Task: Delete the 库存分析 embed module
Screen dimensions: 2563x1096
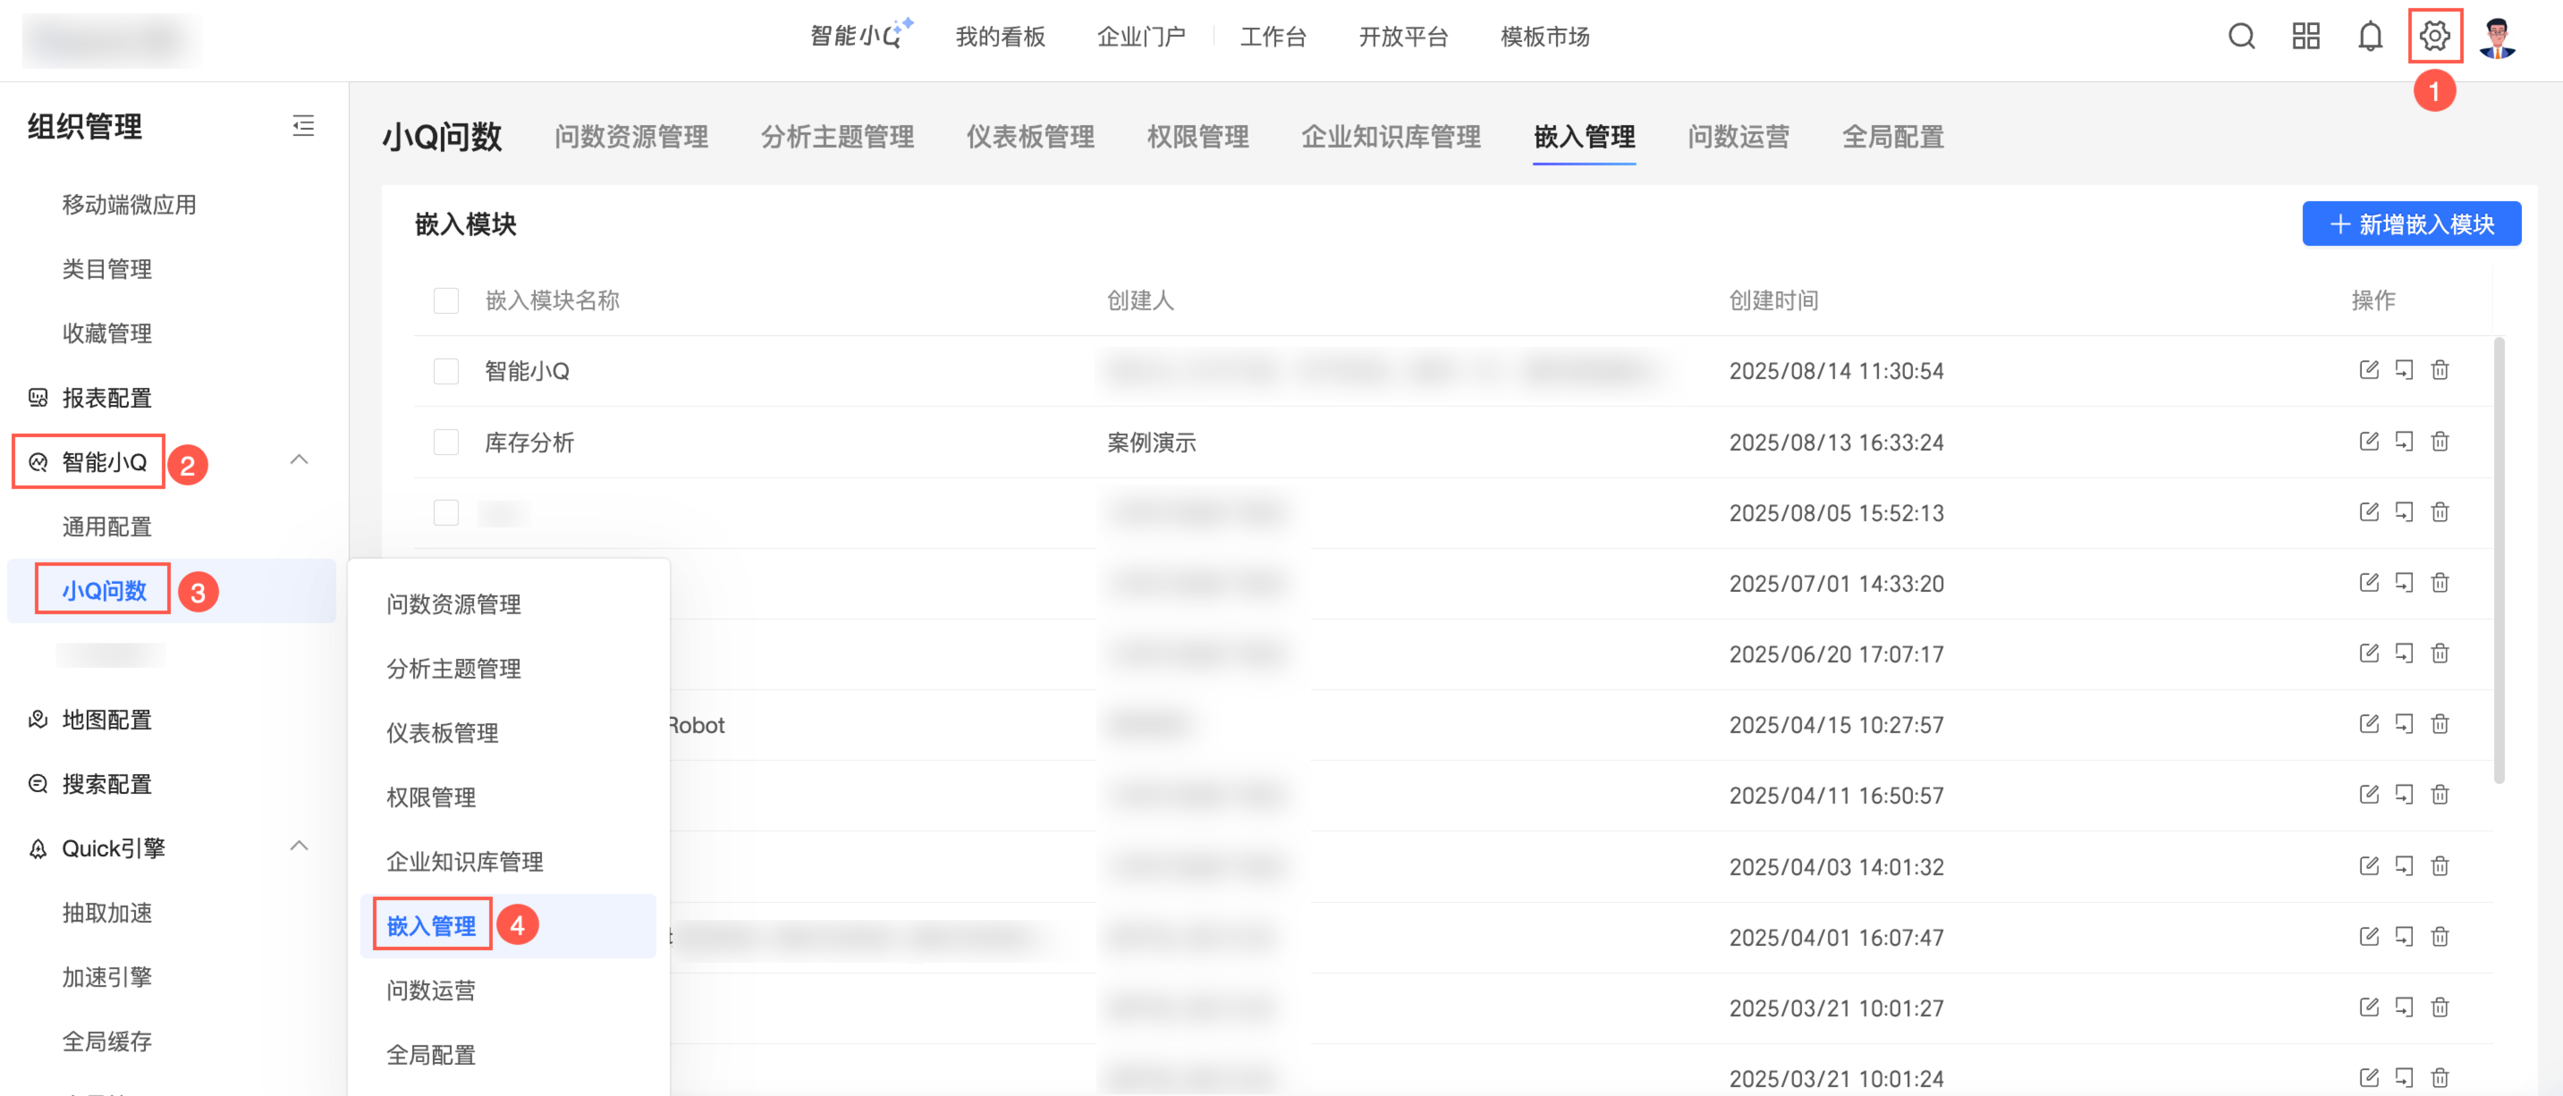Action: point(2440,441)
